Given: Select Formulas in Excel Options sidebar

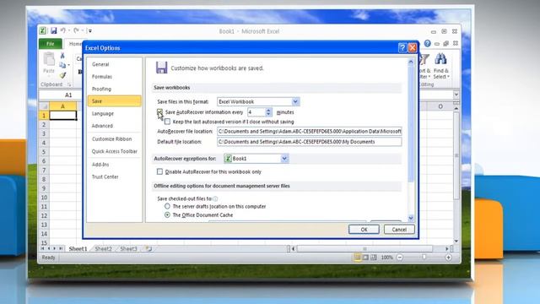Looking at the screenshot, I should click(x=102, y=77).
